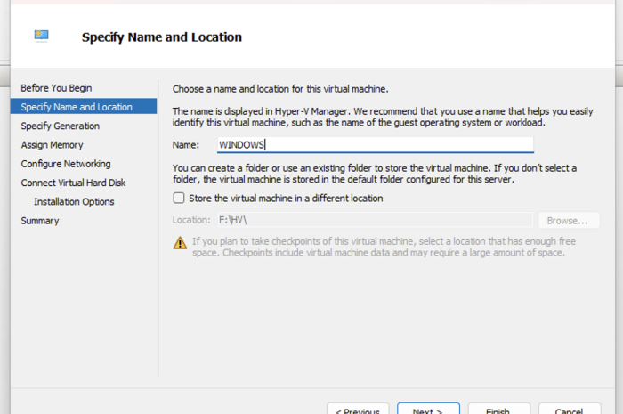Click the yellow warning triangle icon
Viewport: 623px width, 414px height.
point(180,242)
